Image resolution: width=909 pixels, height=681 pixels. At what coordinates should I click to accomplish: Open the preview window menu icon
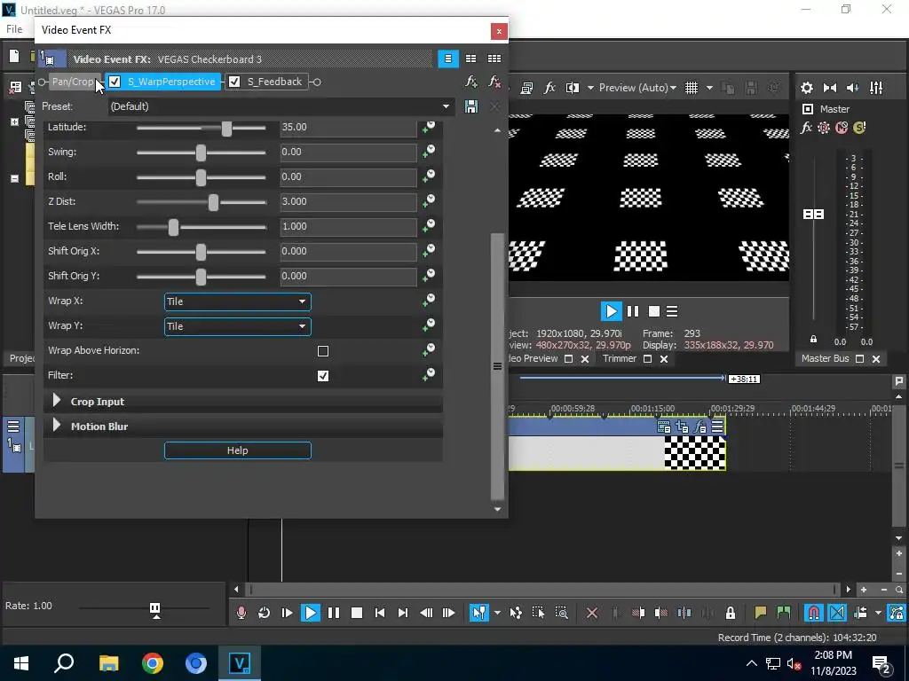point(672,311)
